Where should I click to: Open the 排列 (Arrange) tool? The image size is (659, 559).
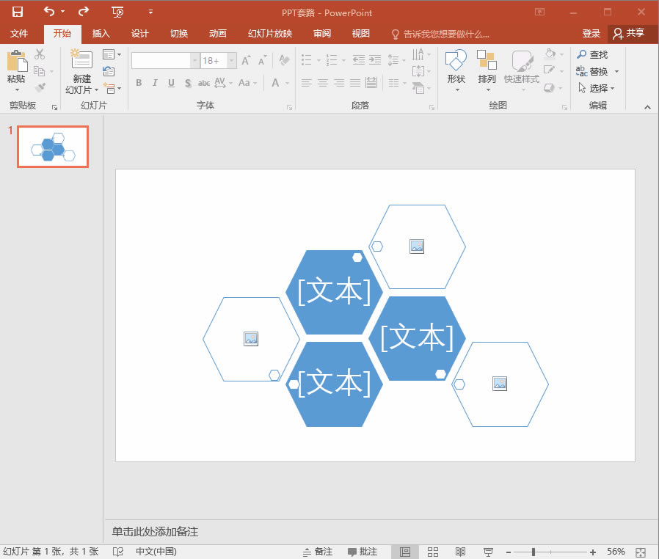pyautogui.click(x=487, y=71)
